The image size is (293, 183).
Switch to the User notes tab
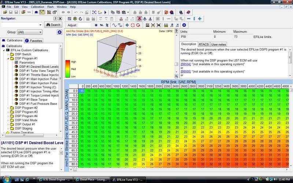click(x=218, y=44)
